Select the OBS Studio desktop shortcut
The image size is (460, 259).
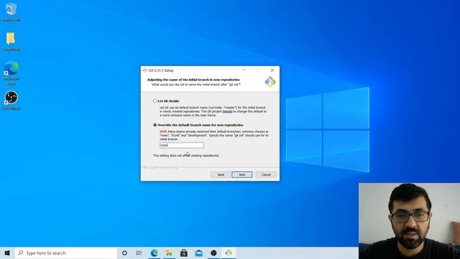(x=11, y=100)
